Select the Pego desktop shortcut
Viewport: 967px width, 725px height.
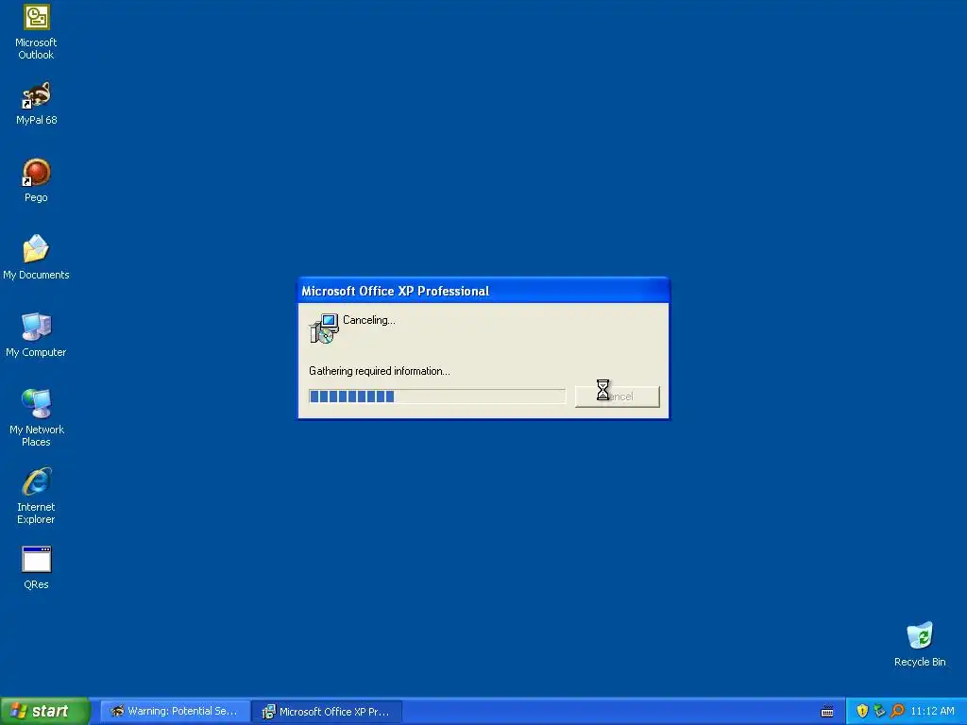click(37, 180)
